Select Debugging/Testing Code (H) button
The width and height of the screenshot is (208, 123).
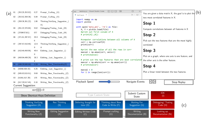tap(163, 104)
